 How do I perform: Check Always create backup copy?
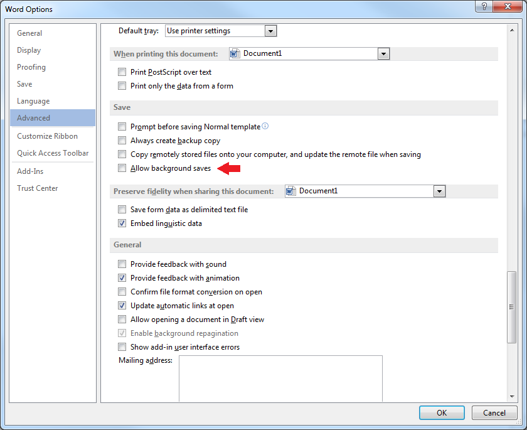point(122,140)
